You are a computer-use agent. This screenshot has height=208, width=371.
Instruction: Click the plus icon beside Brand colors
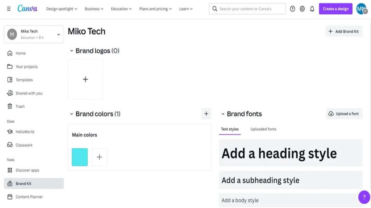pos(206,114)
